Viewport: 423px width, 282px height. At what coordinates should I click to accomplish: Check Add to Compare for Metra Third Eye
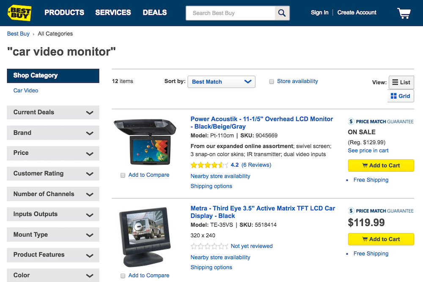(123, 276)
